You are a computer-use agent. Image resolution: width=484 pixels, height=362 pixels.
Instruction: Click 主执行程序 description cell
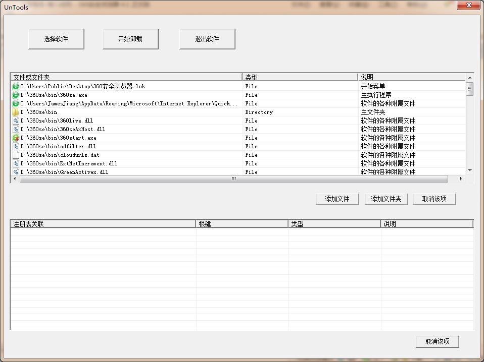click(x=376, y=95)
